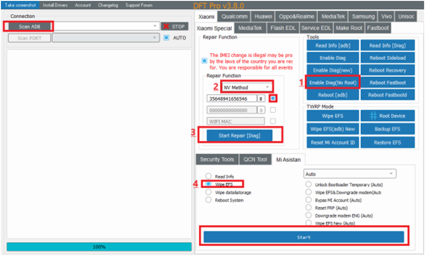The image size is (425, 256).
Task: Select the Wipe EFS radio button
Action: pos(208,184)
